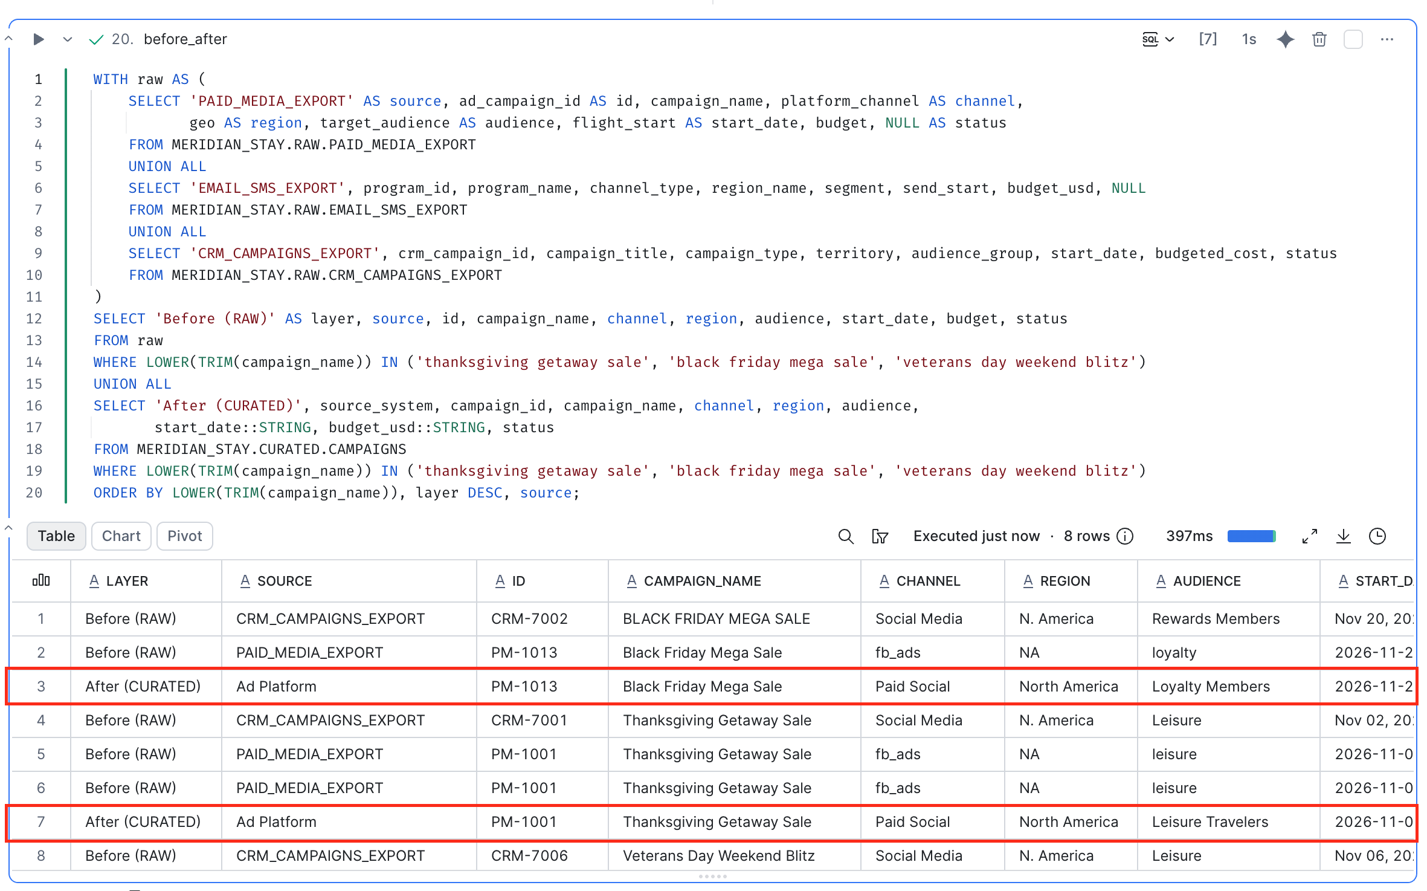Click the Veterans Day Weekend Blitz cell

coord(735,856)
